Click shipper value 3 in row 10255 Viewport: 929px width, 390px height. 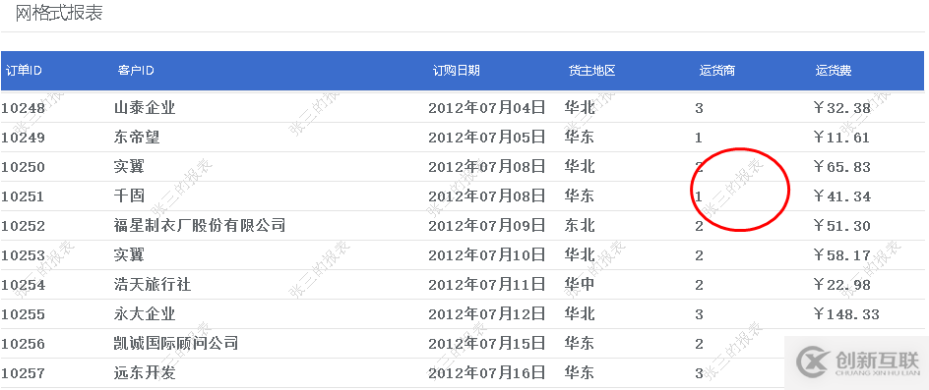pos(699,314)
